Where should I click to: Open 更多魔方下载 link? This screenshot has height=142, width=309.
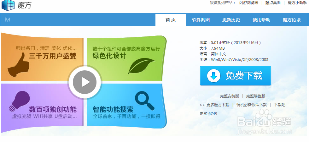[218, 105]
